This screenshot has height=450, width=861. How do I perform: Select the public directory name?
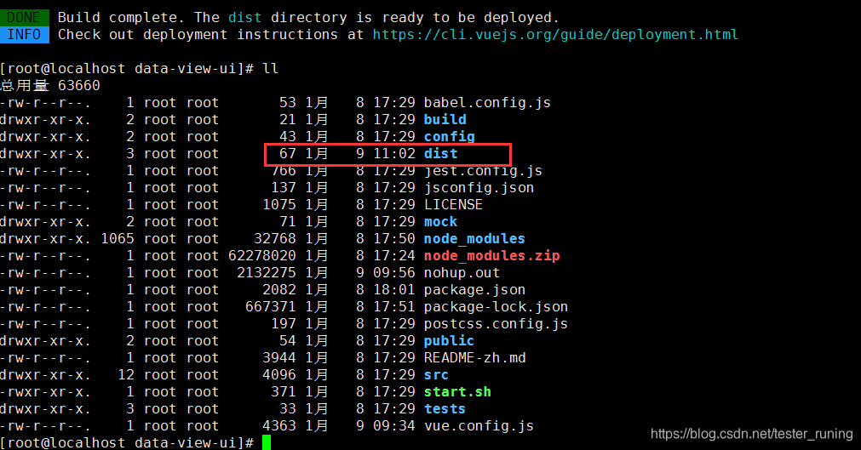(x=449, y=341)
